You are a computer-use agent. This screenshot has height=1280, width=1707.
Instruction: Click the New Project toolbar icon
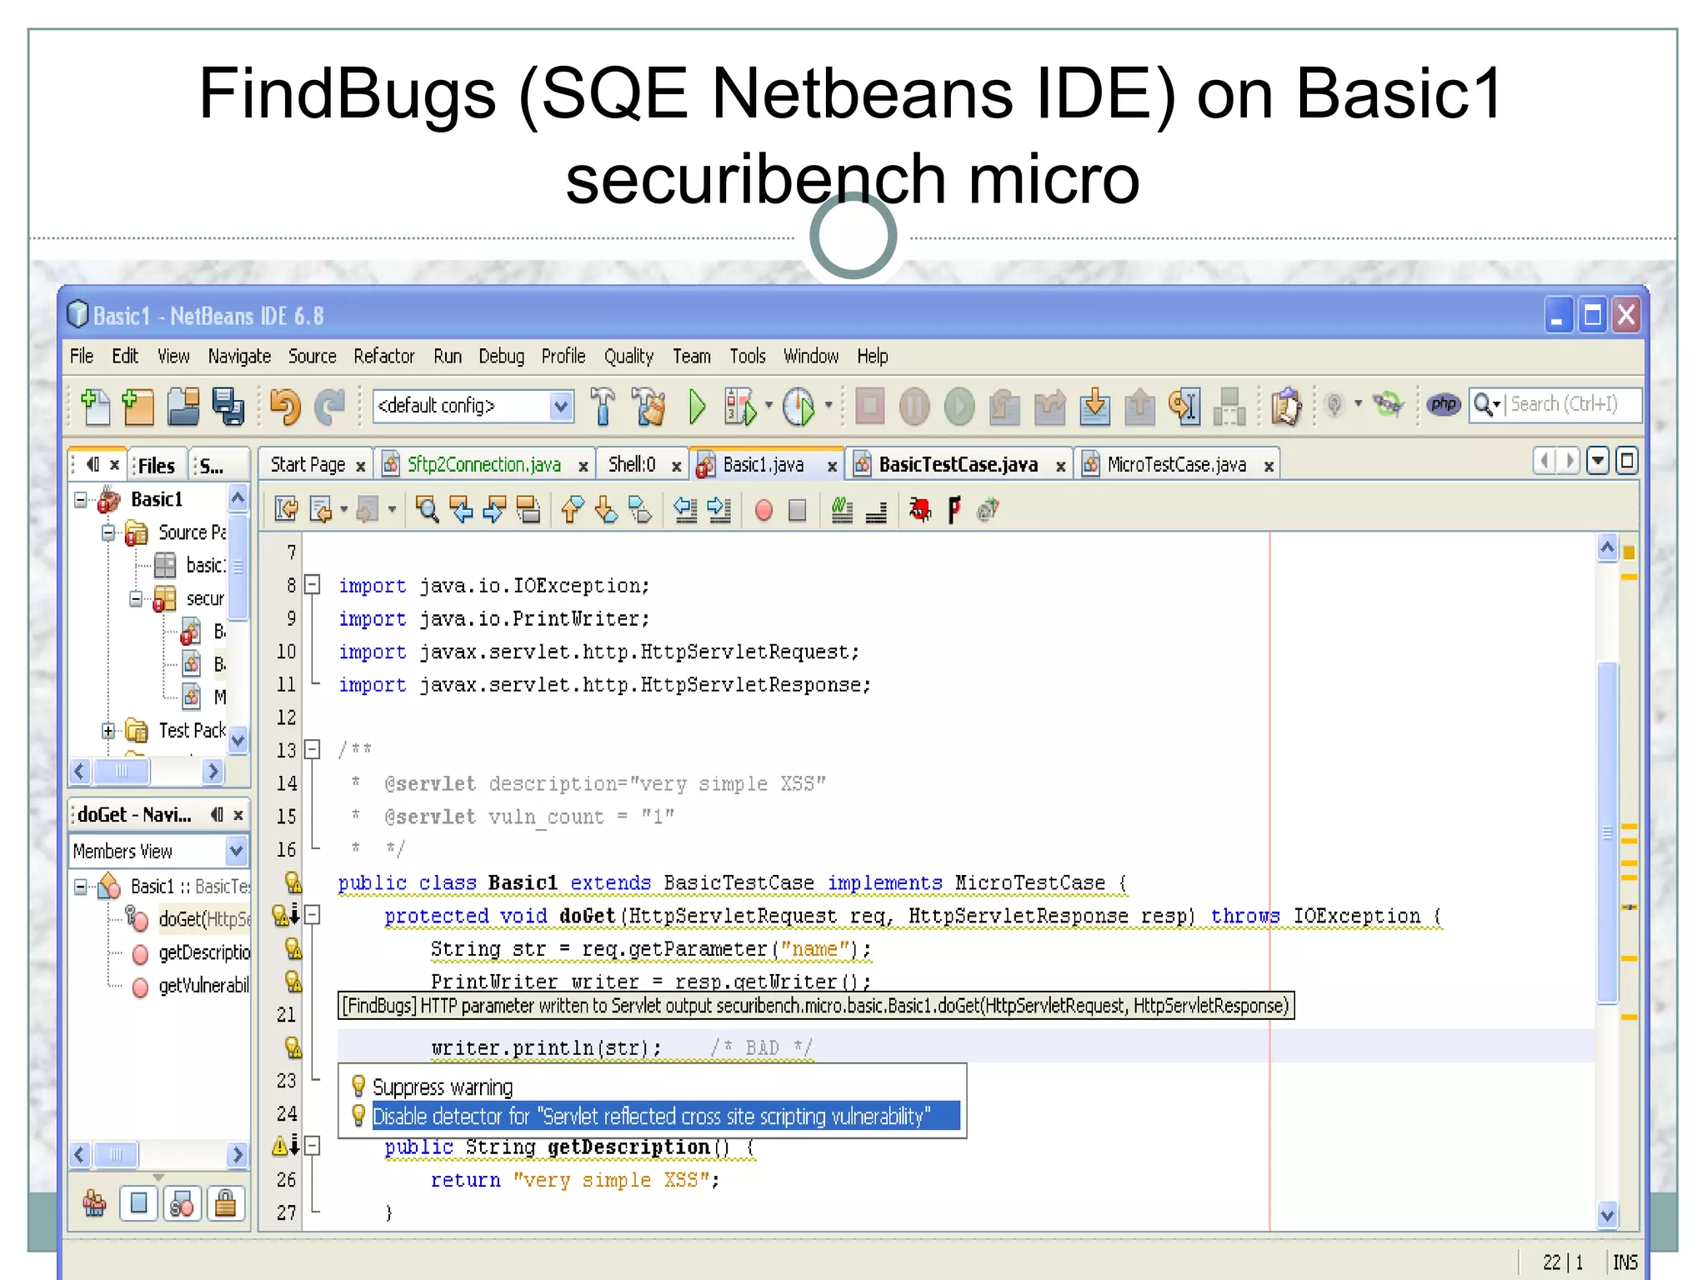coord(138,407)
